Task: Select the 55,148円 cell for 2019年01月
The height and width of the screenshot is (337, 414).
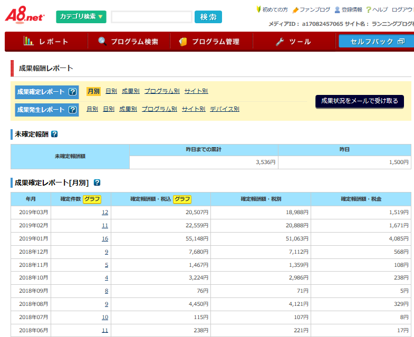Action: (161, 239)
